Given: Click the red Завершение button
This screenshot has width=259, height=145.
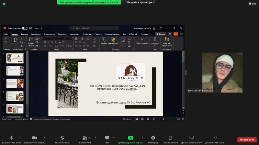Looking at the screenshot, I should [247, 140].
